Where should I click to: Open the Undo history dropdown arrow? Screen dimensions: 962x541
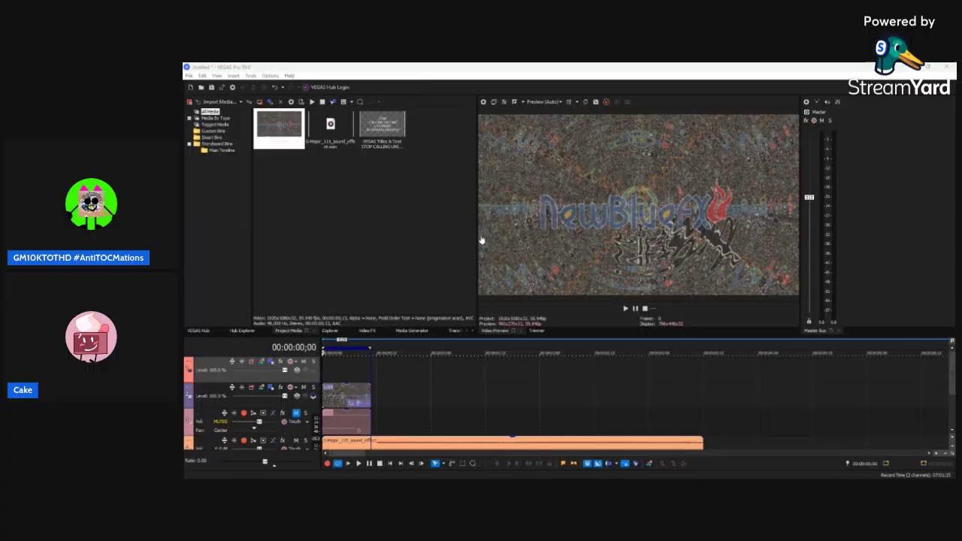pos(283,87)
